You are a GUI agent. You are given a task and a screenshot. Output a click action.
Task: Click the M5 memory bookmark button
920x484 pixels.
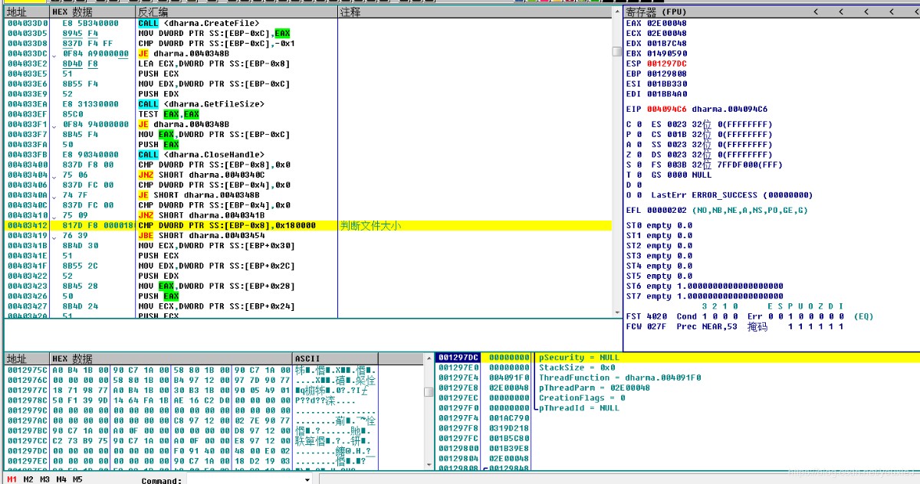[77, 479]
